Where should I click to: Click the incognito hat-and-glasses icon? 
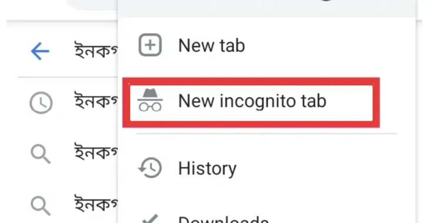(150, 100)
